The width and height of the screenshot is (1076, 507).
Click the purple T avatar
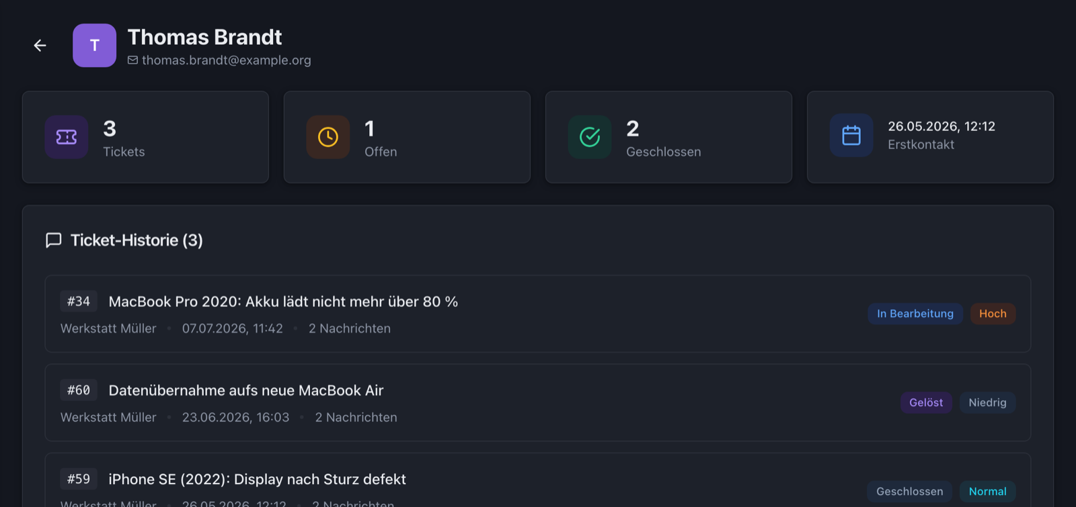coord(95,46)
